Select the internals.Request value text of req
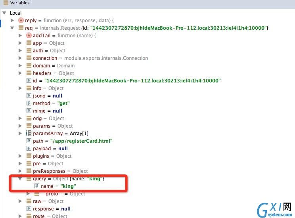This screenshot has width=295, height=218. (60, 28)
